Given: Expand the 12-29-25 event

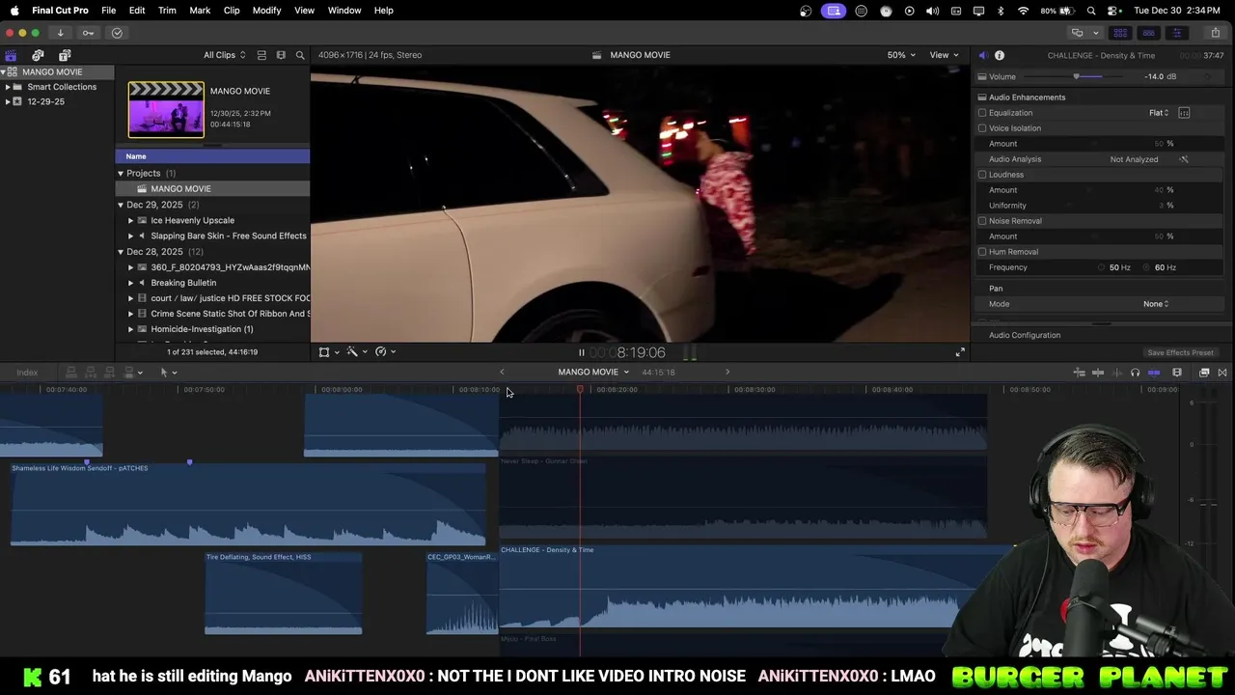Looking at the screenshot, I should tap(8, 101).
